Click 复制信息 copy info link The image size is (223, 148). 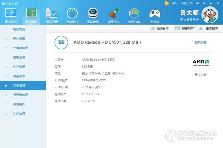(200, 42)
